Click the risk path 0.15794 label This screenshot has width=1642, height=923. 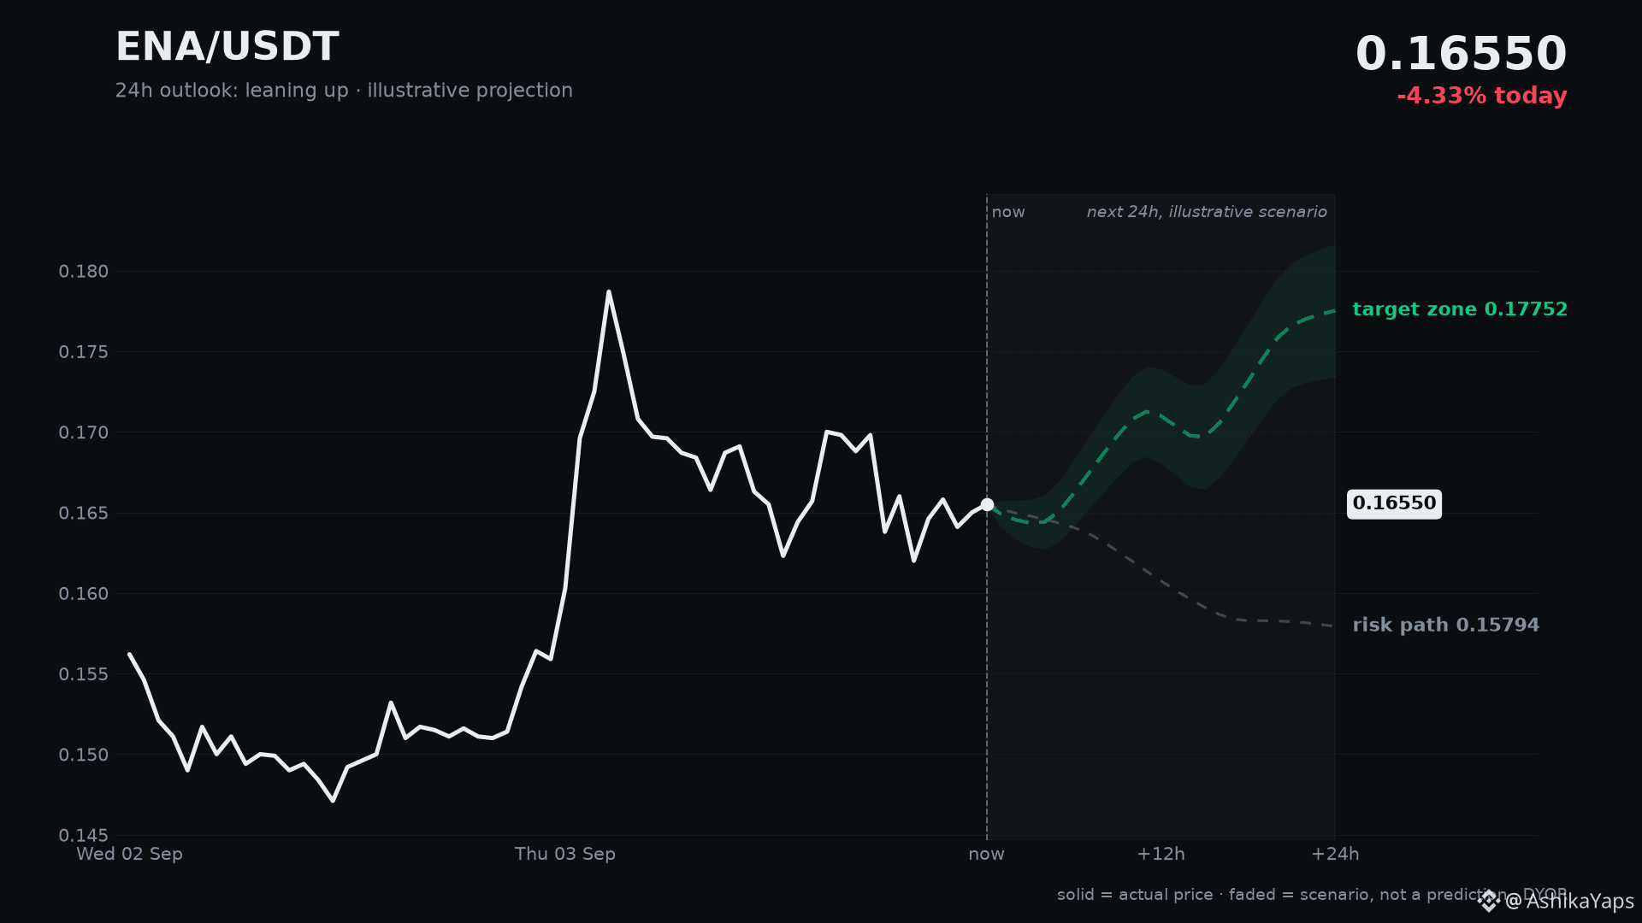[1445, 625]
